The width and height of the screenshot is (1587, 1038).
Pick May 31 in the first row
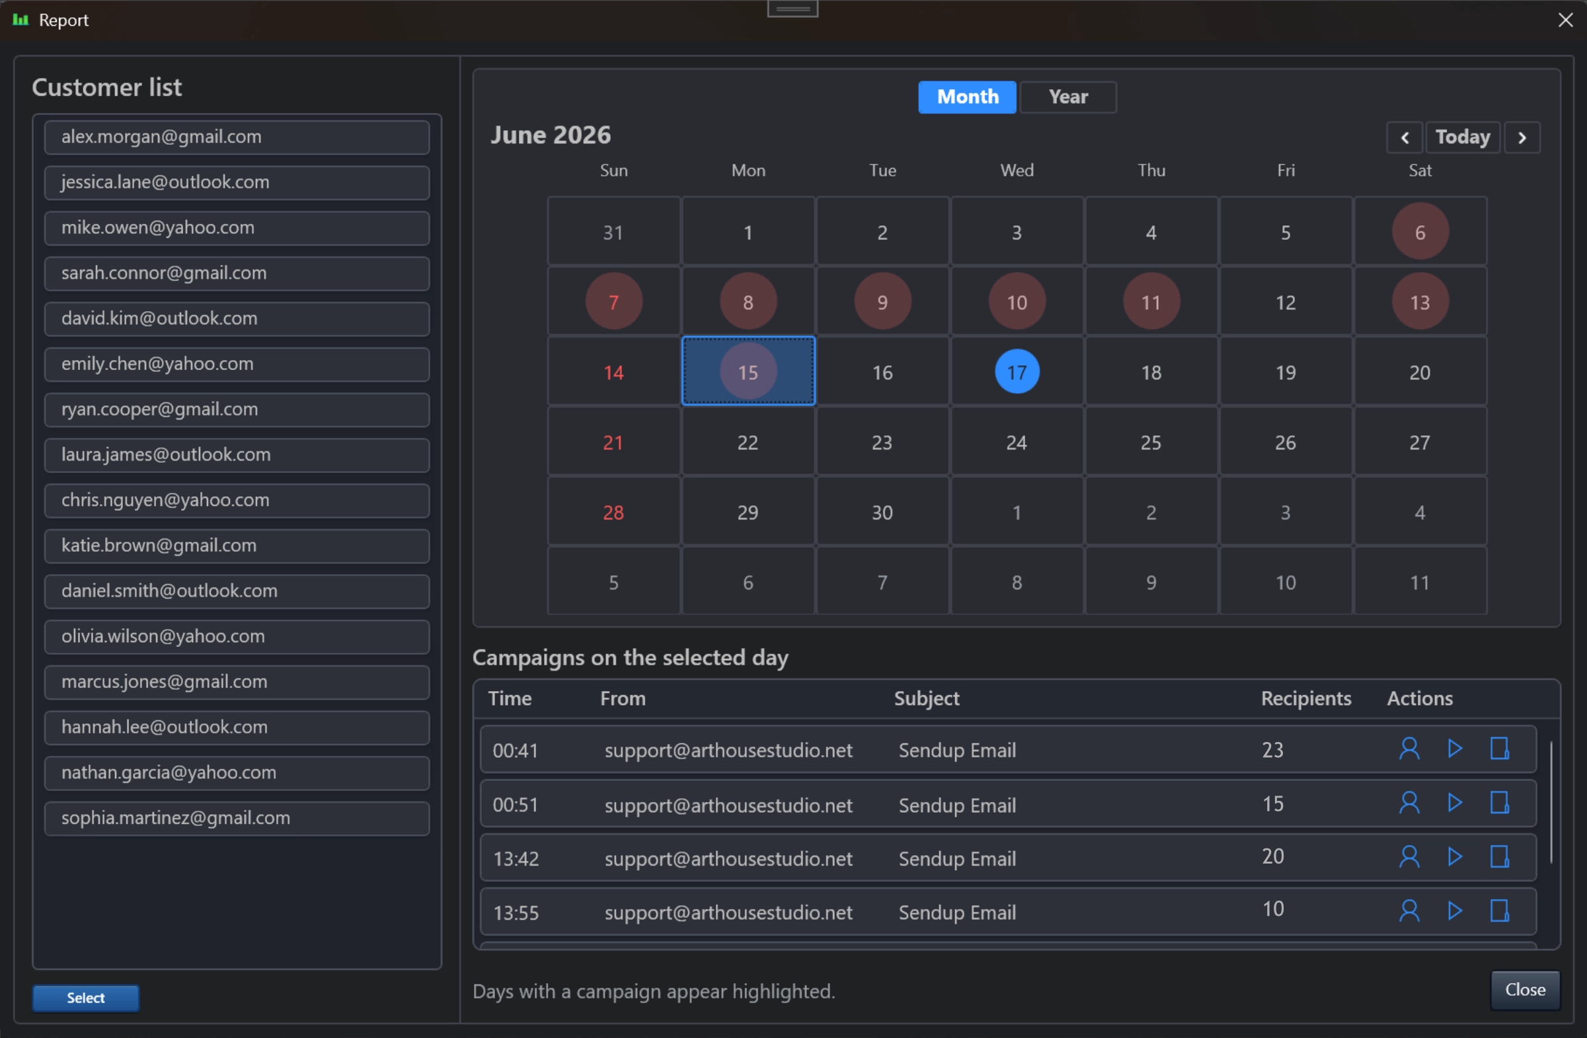[613, 231]
